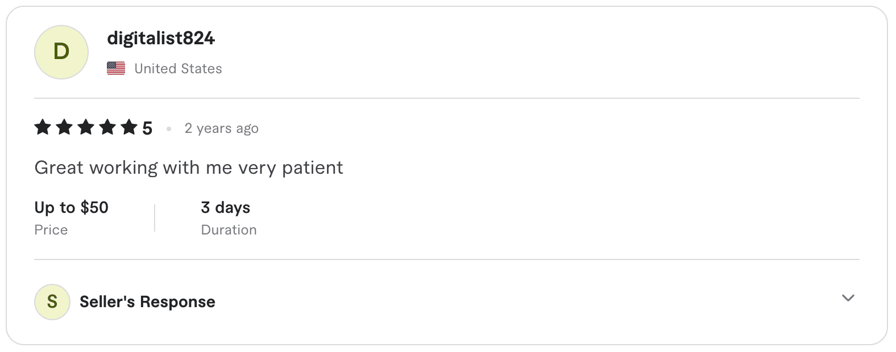
Task: Click the "2 years ago" timestamp
Action: click(x=221, y=128)
